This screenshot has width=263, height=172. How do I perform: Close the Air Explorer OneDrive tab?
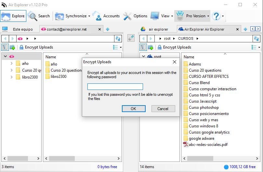coord(238,29)
